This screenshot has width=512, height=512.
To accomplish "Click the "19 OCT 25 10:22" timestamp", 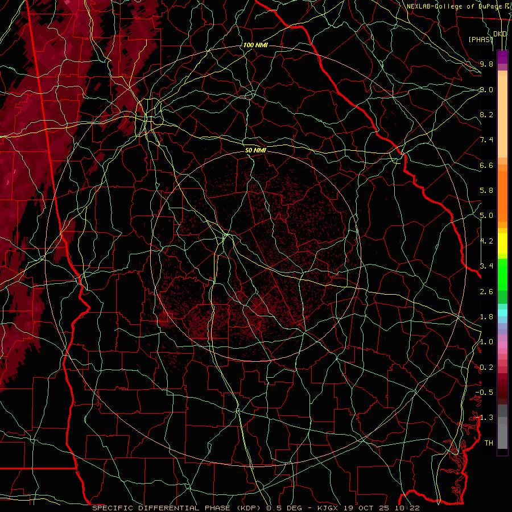I will (x=381, y=508).
